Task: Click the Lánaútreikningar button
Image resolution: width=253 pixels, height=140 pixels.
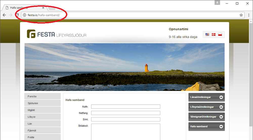Action: (x=206, y=97)
